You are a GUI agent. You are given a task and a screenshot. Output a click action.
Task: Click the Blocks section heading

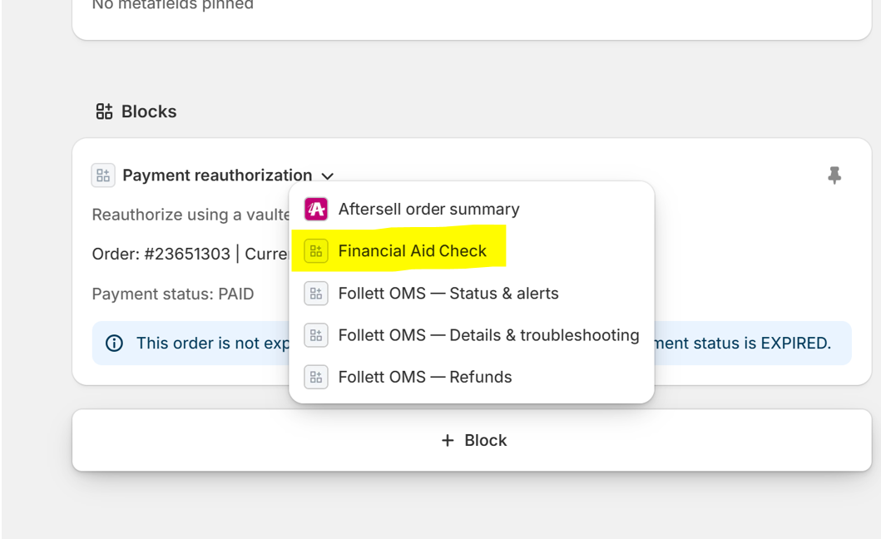(149, 111)
